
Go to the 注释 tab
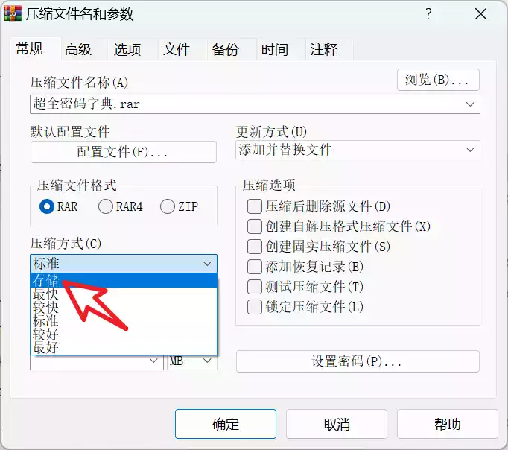[324, 50]
